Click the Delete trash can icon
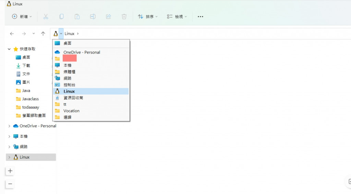The height and width of the screenshot is (194, 351). (124, 16)
